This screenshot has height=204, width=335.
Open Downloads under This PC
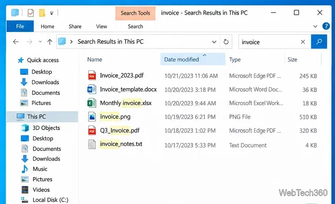tap(46, 159)
